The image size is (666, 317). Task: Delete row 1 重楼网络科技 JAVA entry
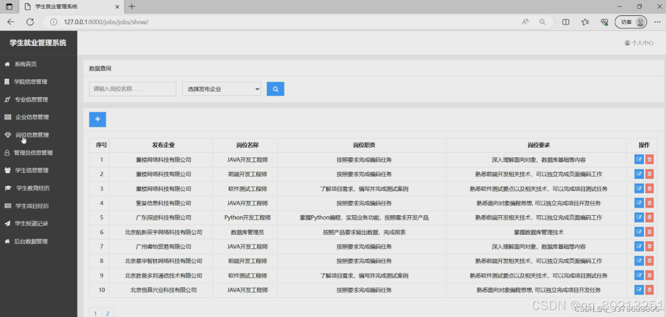[x=649, y=160]
